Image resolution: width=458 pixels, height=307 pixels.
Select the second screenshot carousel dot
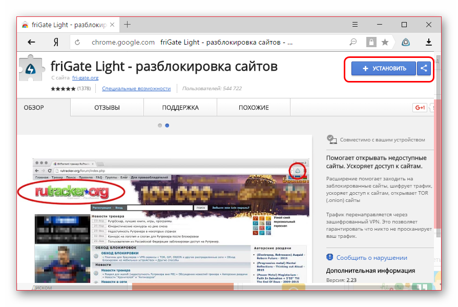point(167,125)
